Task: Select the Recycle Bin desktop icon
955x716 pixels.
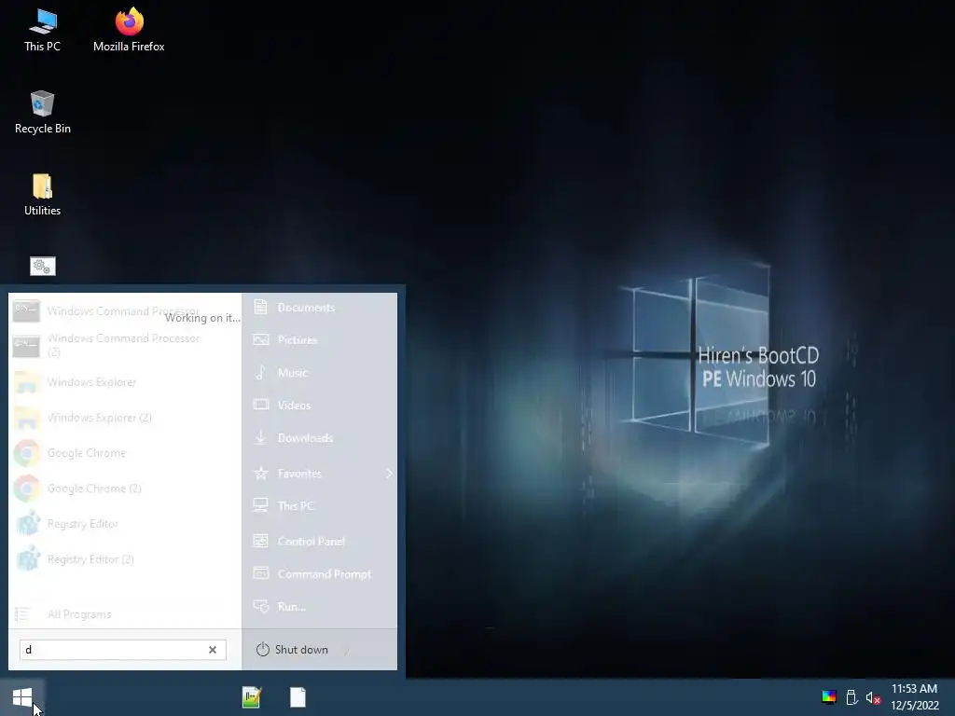Action: (43, 113)
